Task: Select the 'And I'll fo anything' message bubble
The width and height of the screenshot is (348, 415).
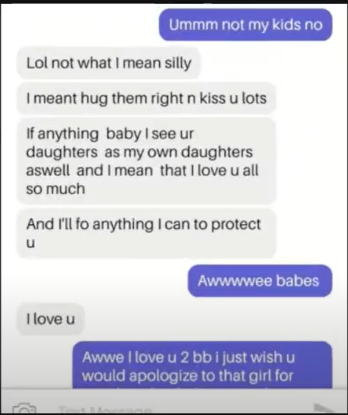Action: click(146, 233)
